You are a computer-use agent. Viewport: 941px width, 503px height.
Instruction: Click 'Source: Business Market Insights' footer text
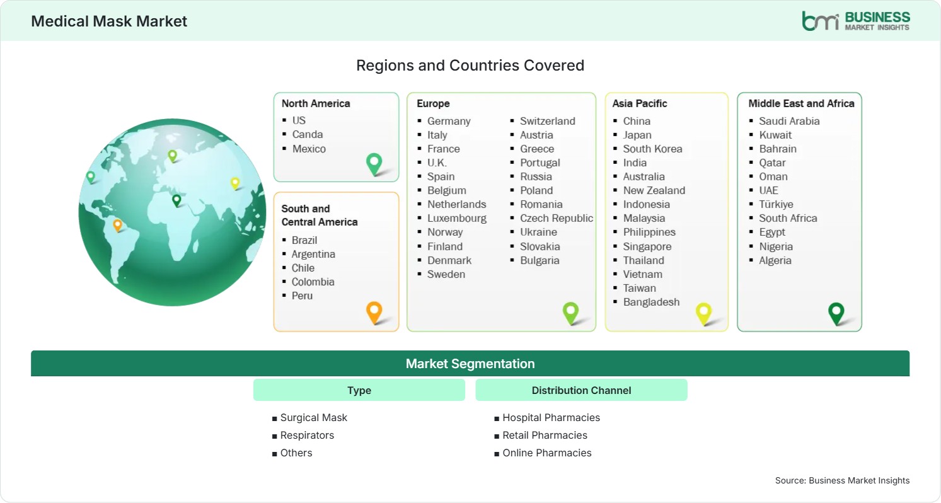tap(843, 480)
